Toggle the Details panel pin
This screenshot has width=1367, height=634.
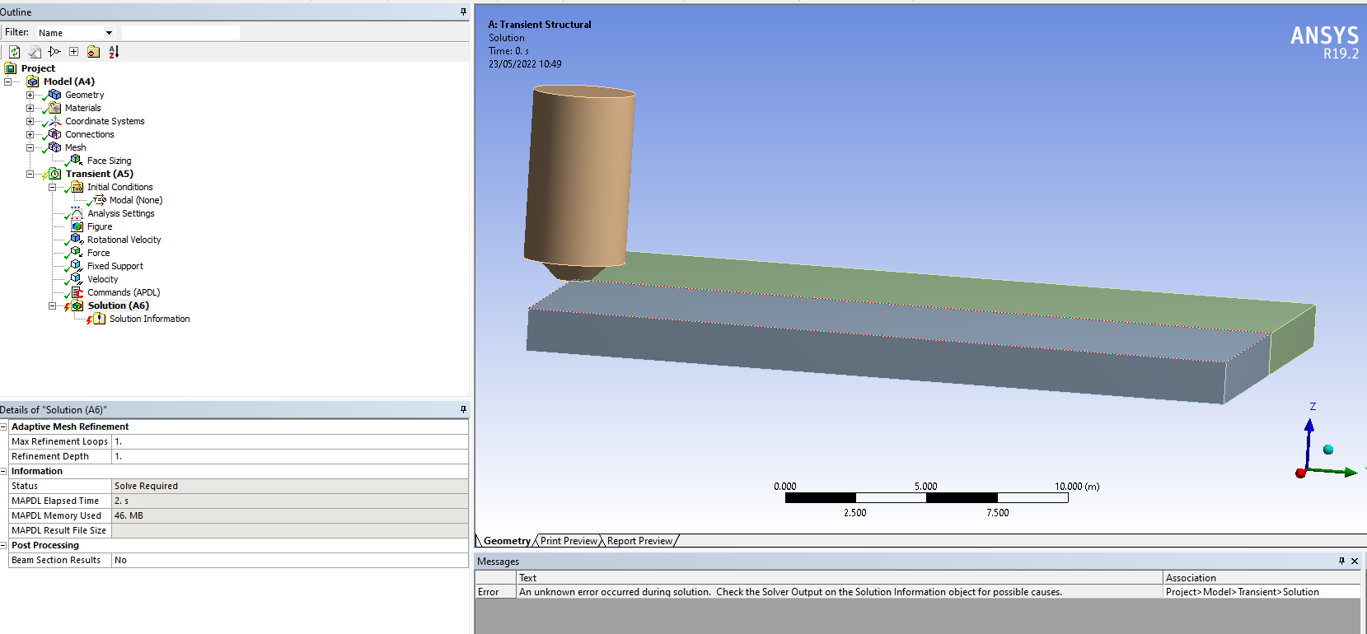click(463, 409)
